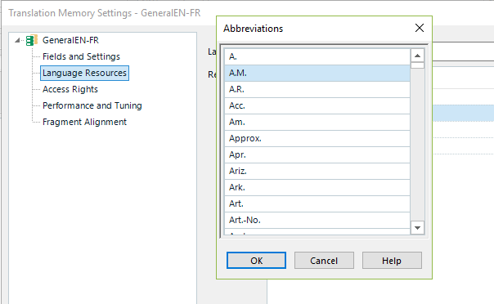The height and width of the screenshot is (304, 494).
Task: Open Help for Abbreviations
Action: point(392,260)
